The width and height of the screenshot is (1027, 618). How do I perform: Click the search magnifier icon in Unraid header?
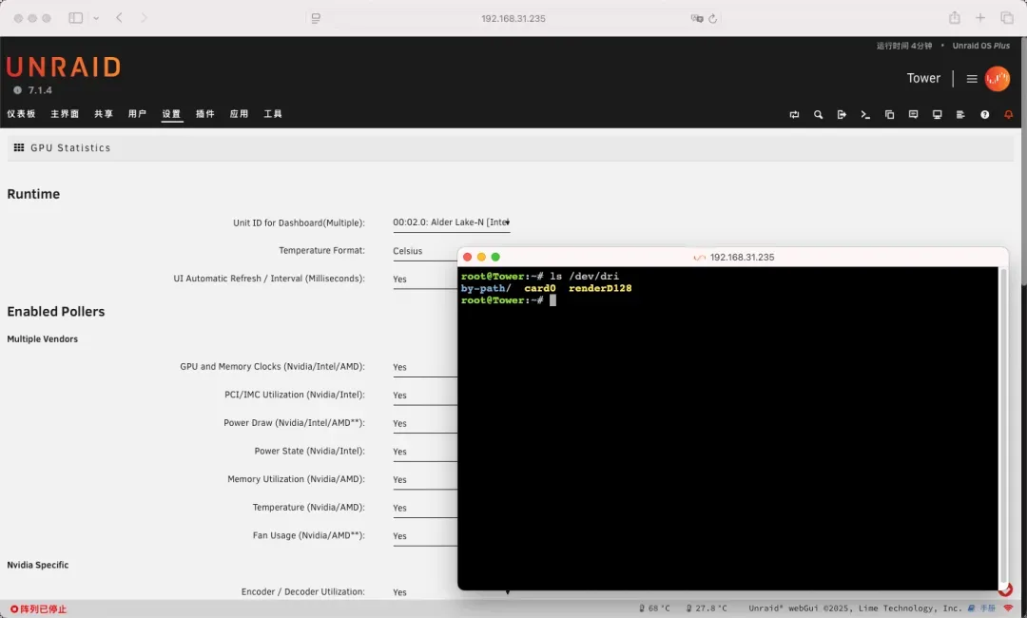pos(818,115)
